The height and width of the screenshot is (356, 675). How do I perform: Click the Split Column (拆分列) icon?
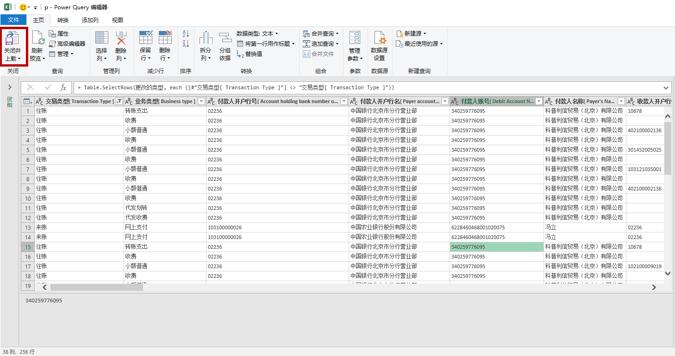(x=206, y=39)
